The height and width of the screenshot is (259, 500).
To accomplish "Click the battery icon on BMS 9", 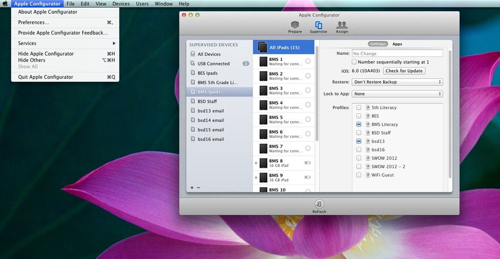I will tap(307, 177).
